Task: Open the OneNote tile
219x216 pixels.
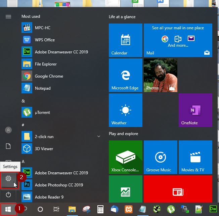Action: [x=195, y=110]
